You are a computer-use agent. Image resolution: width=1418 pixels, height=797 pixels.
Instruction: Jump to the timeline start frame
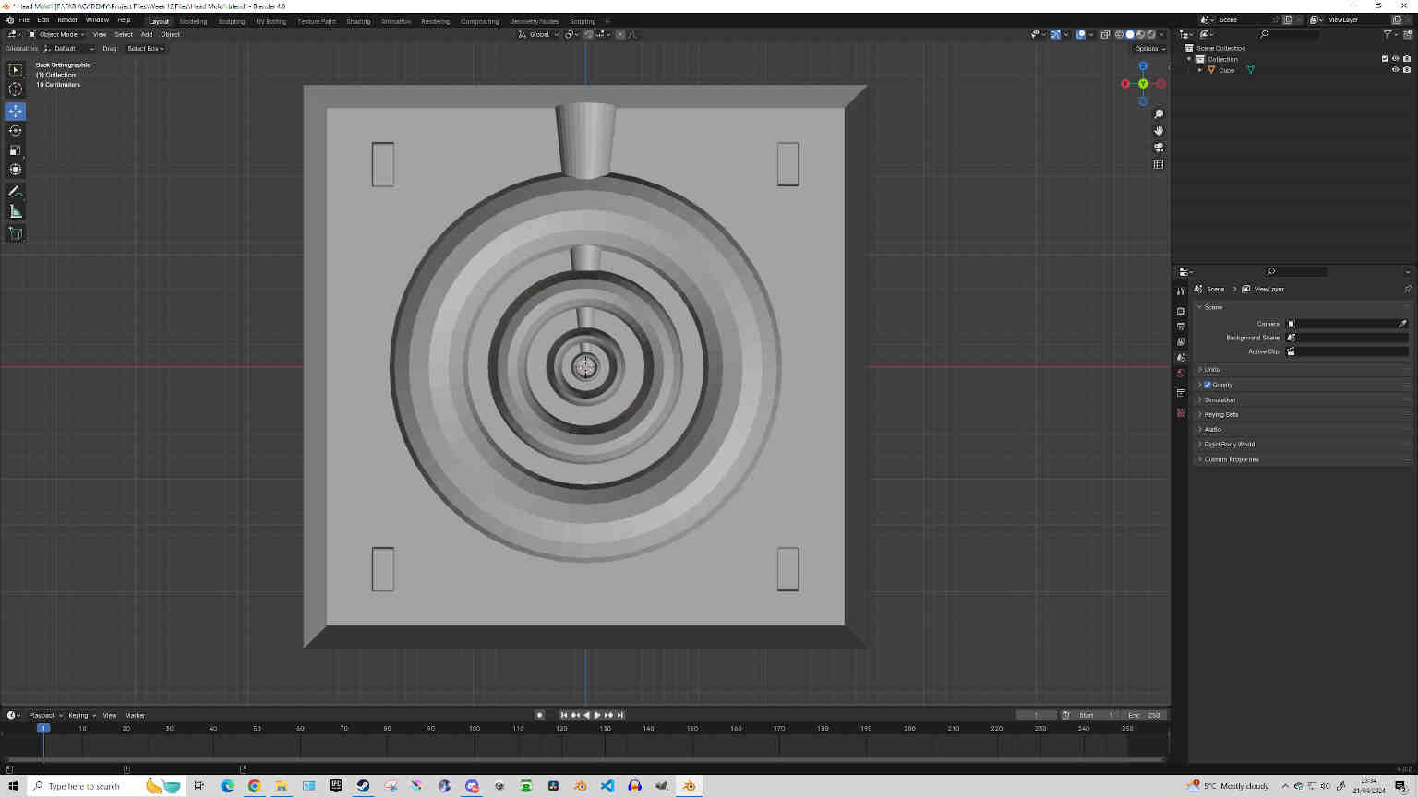[x=564, y=715]
